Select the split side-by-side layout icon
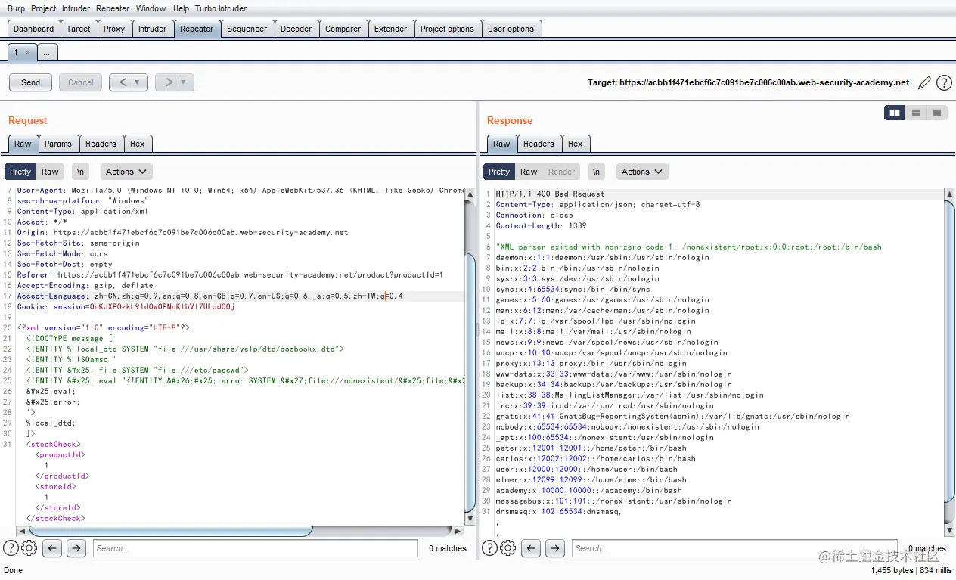Screen dimensions: 956x580 coord(895,113)
